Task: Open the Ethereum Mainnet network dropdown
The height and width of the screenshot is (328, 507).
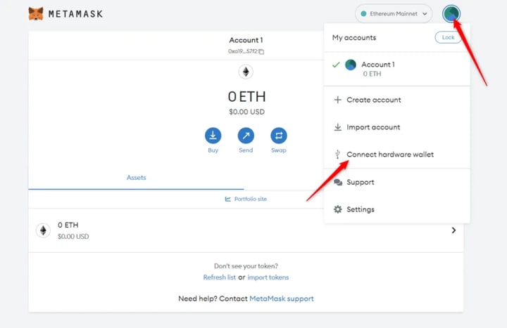Action: (394, 13)
